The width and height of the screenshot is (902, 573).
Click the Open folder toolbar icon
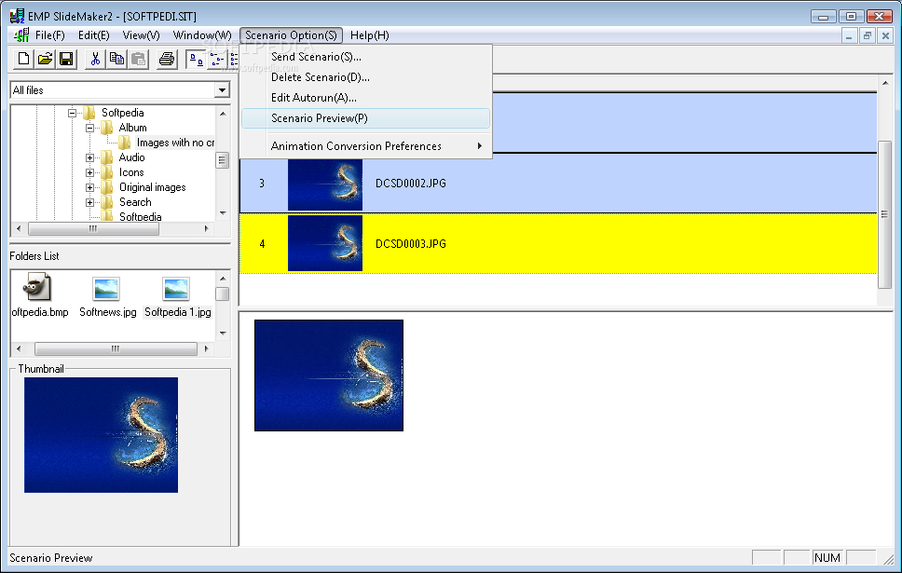[45, 60]
